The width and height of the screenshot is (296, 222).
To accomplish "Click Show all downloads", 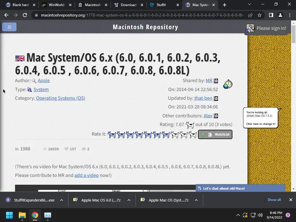I will point(274,200).
